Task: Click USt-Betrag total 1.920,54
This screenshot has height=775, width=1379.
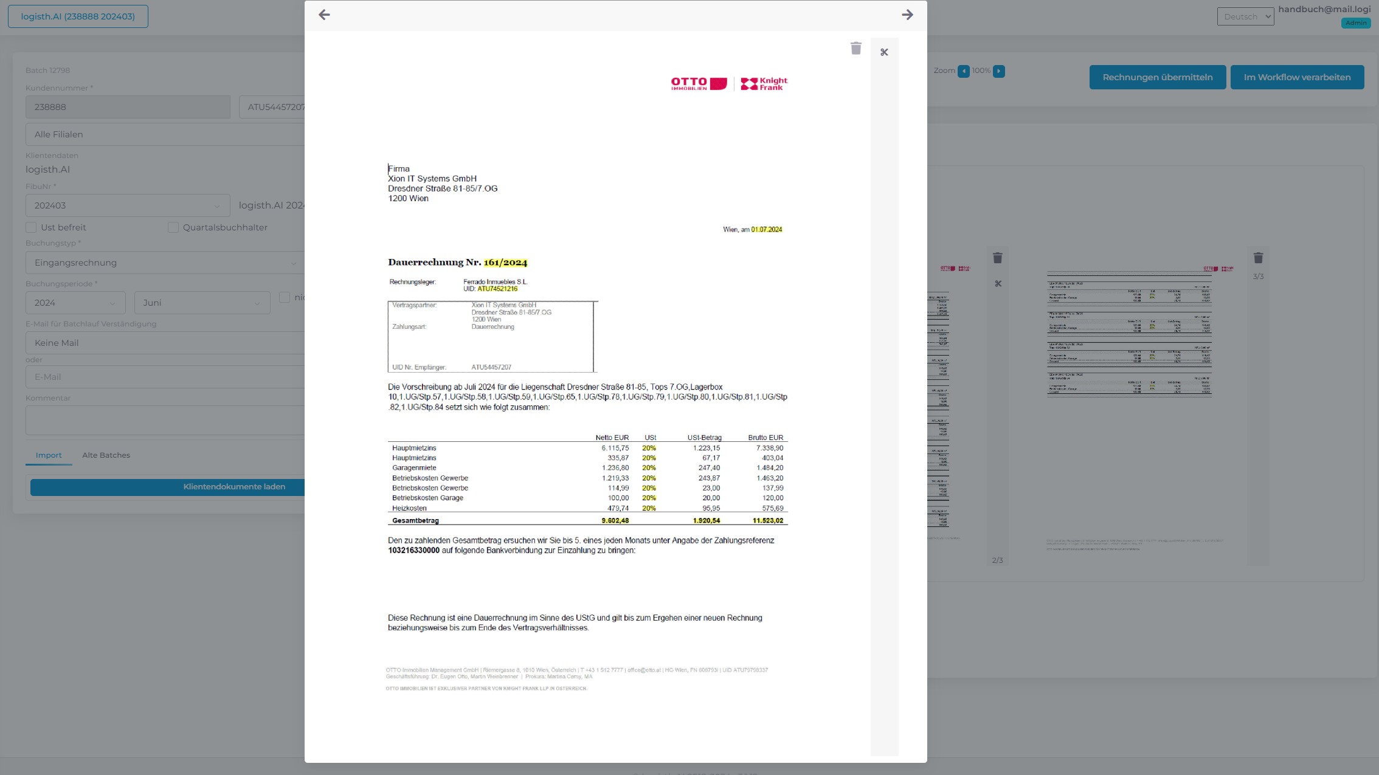Action: point(706,521)
